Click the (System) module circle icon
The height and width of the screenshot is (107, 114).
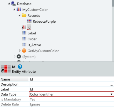pyautogui.click(x=19, y=56)
